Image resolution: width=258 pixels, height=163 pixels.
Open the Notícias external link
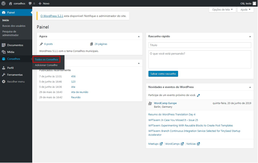[191, 144]
